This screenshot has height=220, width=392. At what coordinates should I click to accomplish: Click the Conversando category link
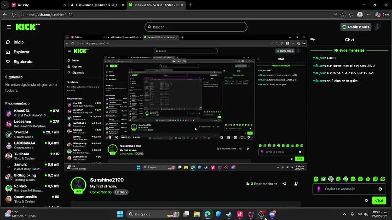[101, 192]
